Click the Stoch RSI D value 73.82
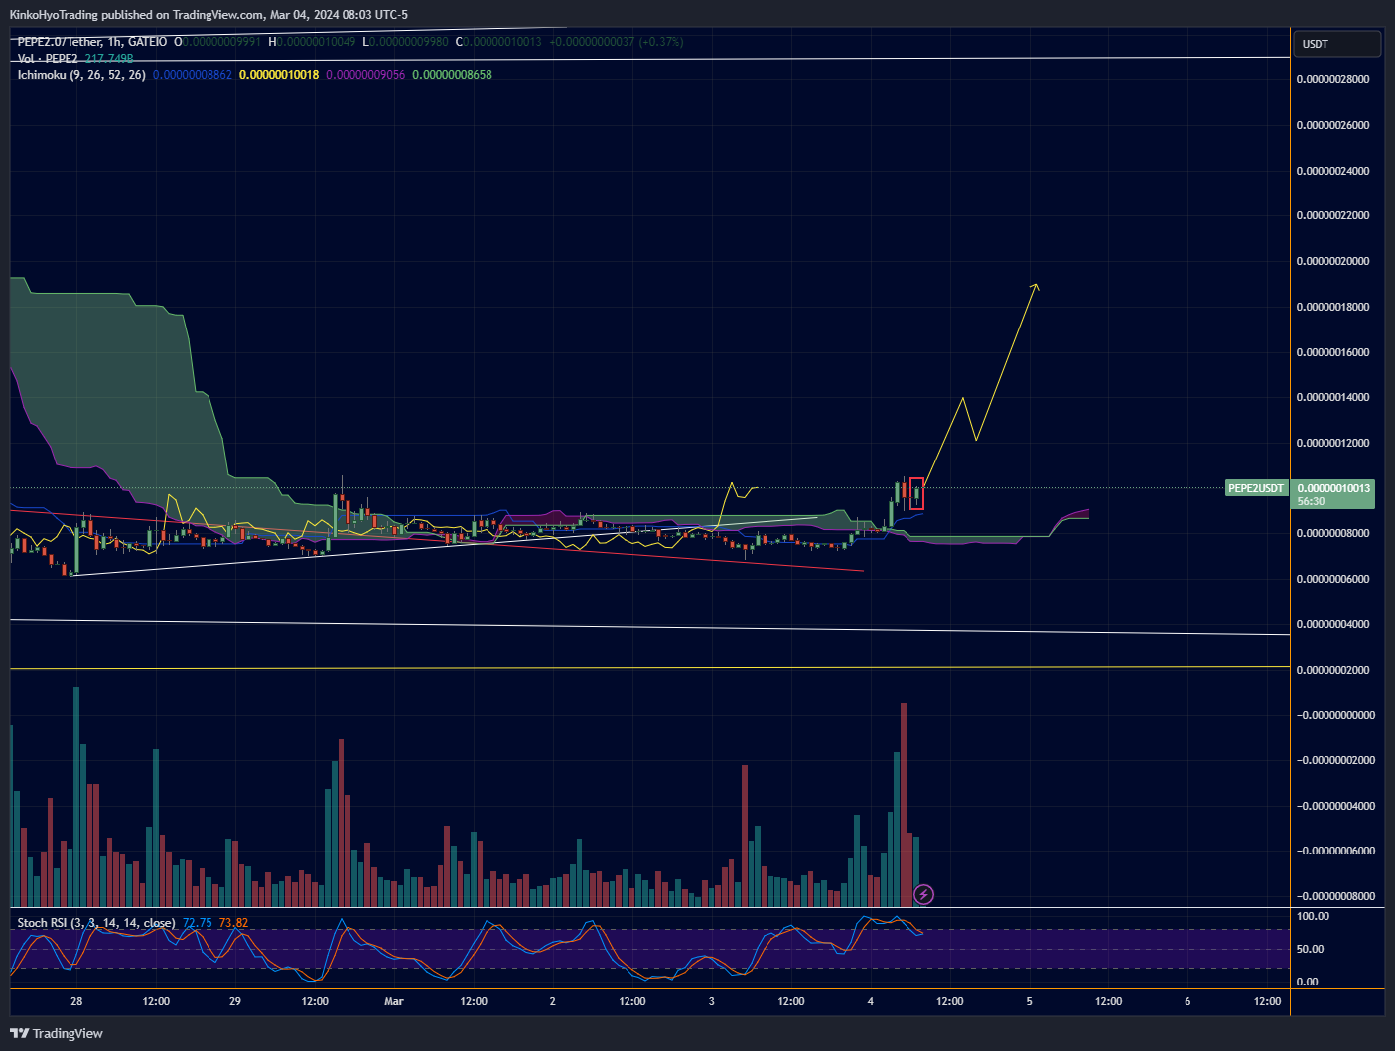 point(233,923)
